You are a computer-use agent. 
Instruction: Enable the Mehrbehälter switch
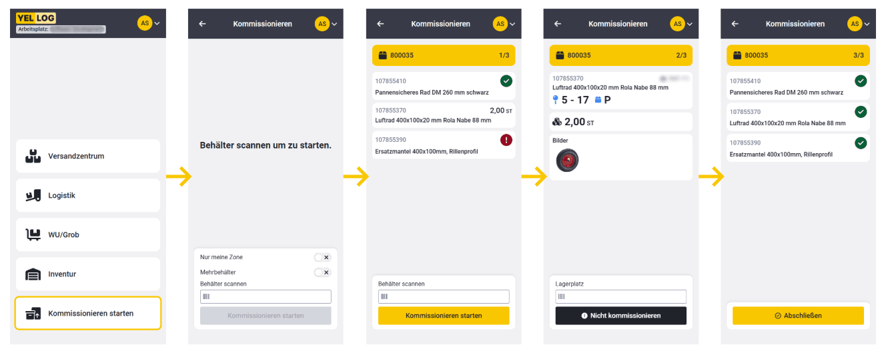(322, 272)
